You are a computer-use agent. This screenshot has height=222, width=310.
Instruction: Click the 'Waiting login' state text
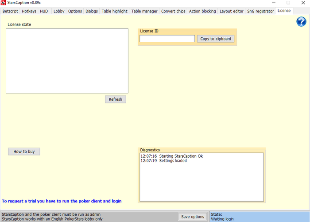point(222,219)
